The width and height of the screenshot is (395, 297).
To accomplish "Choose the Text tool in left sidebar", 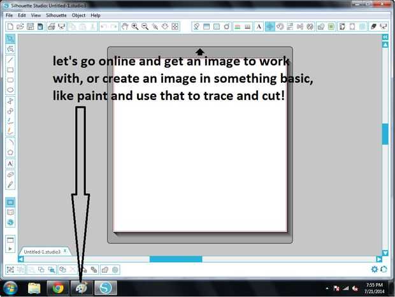I will click(10, 164).
